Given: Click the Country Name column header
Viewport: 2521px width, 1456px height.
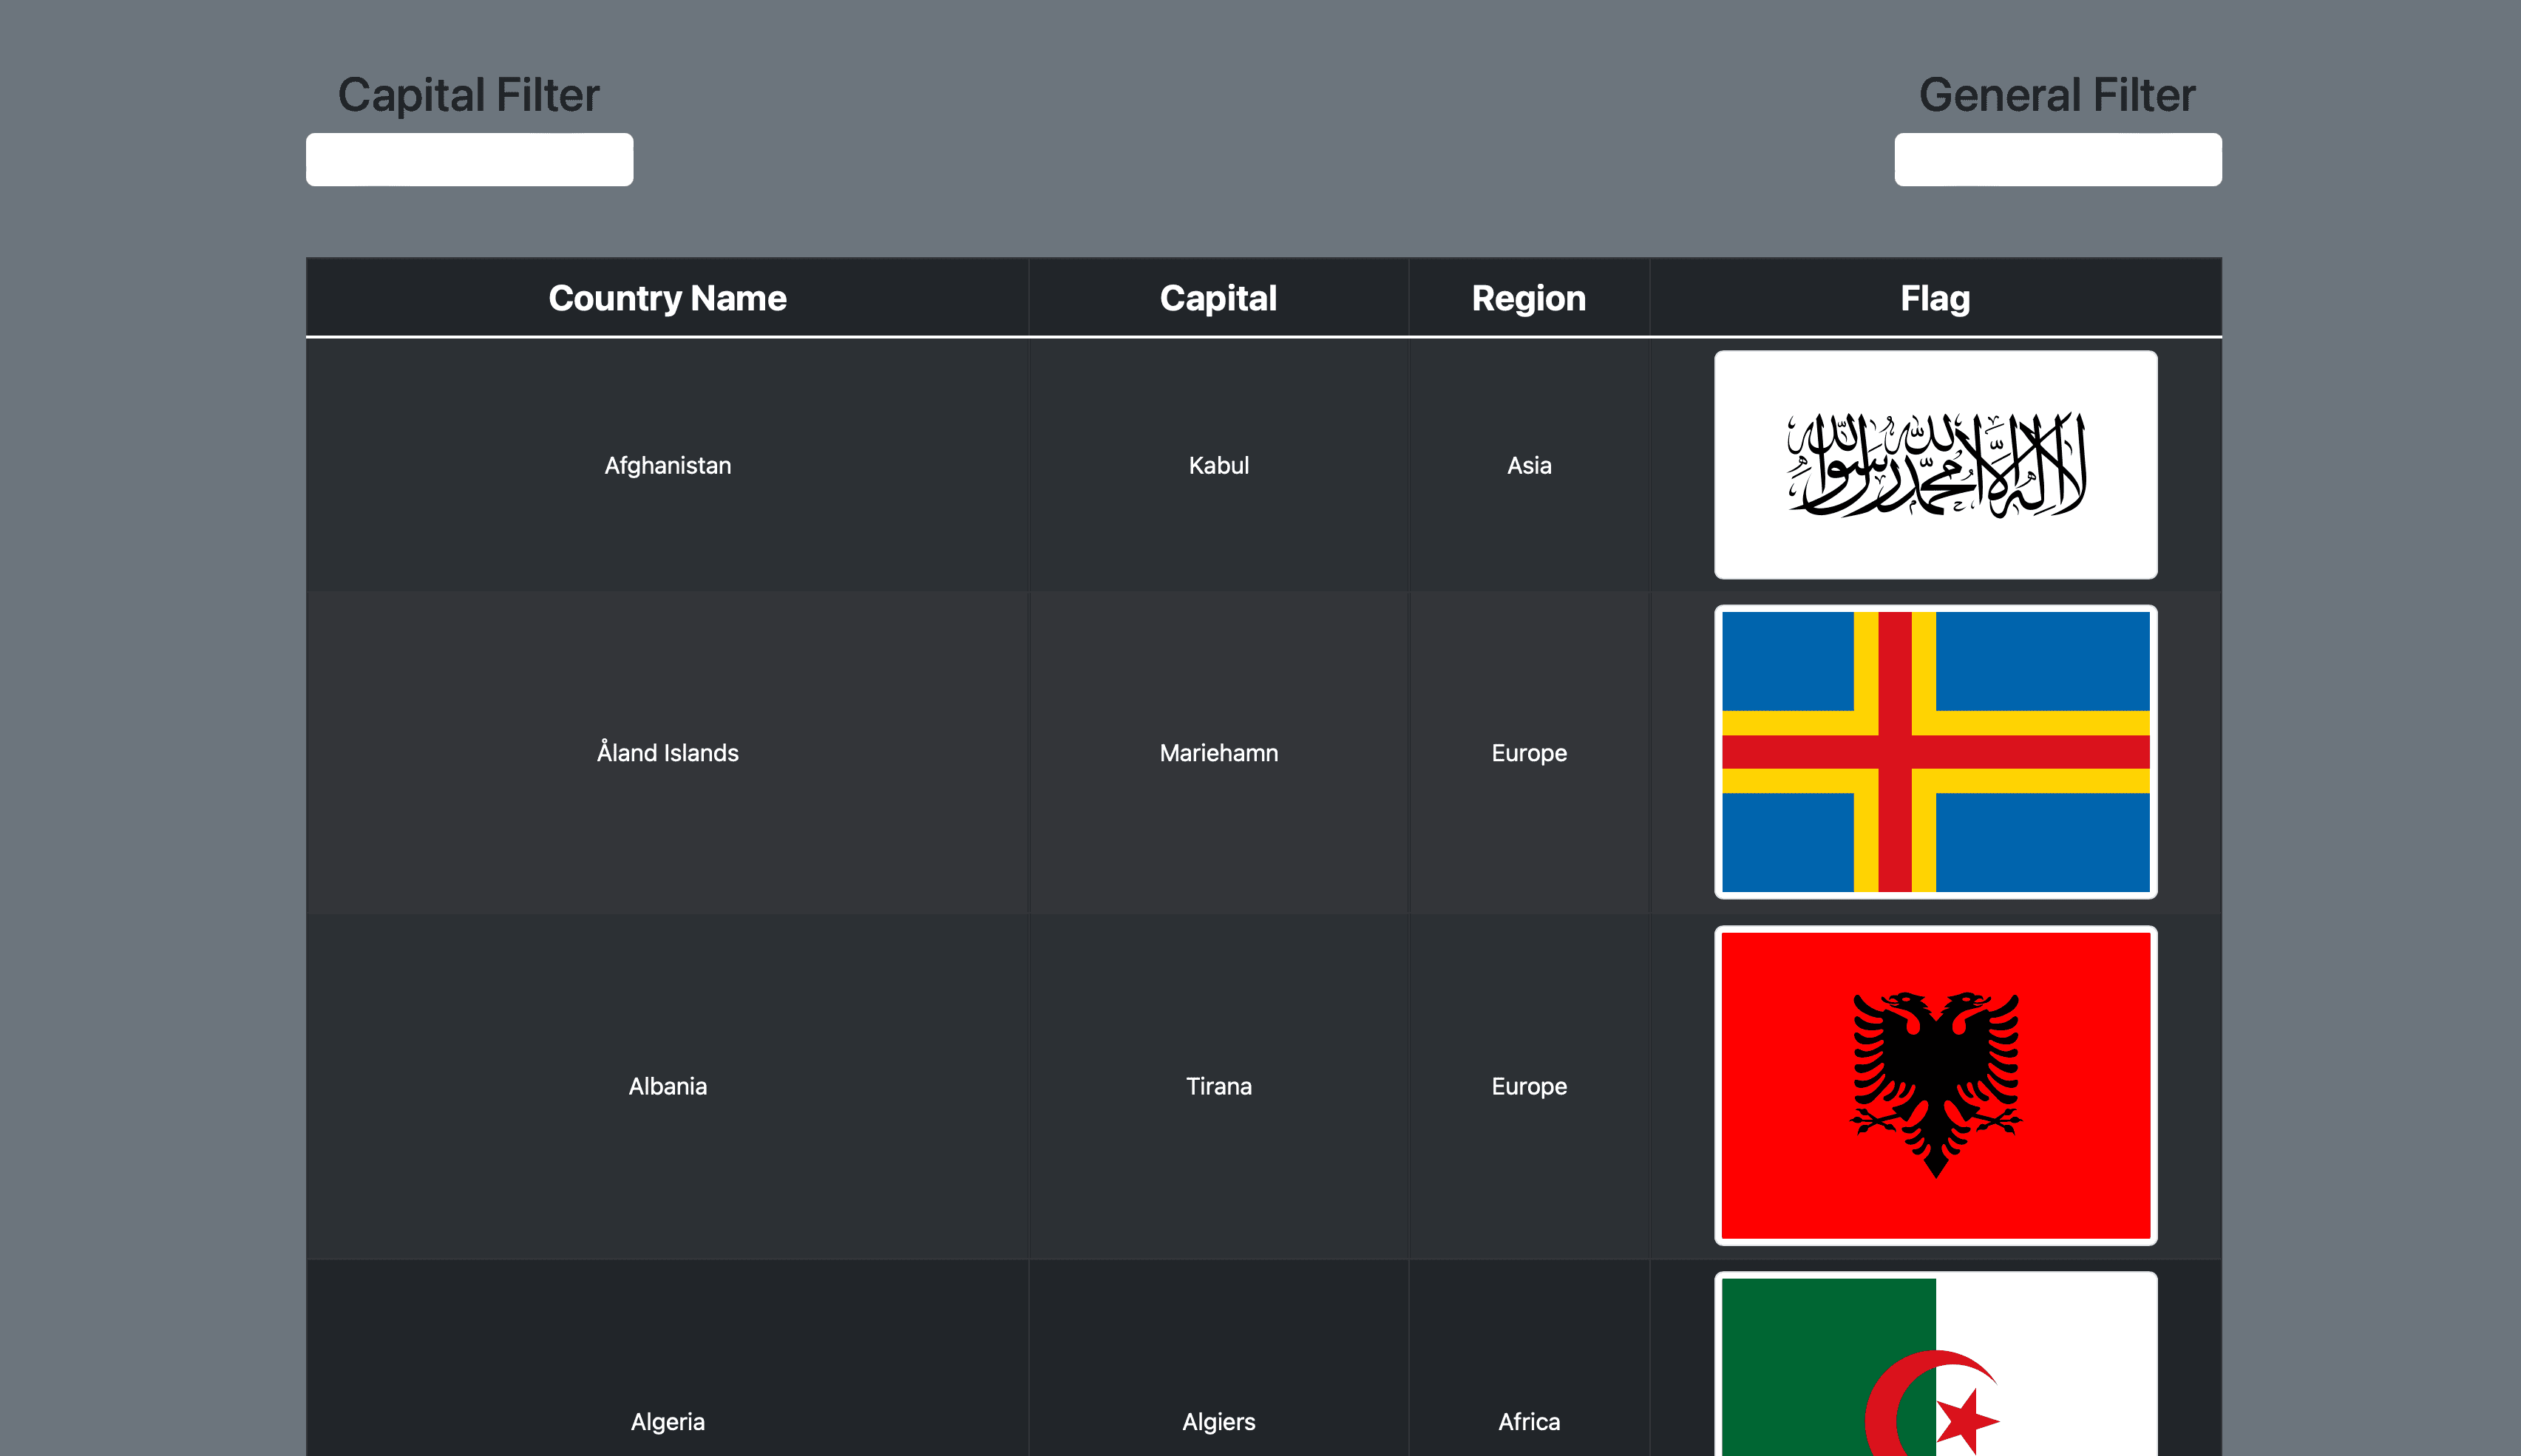Looking at the screenshot, I should [x=667, y=297].
